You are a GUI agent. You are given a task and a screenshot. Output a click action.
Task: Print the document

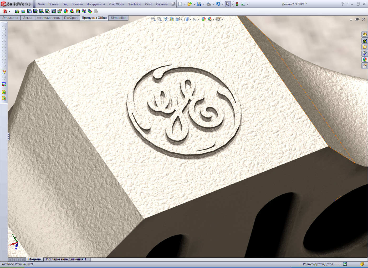(208, 4)
